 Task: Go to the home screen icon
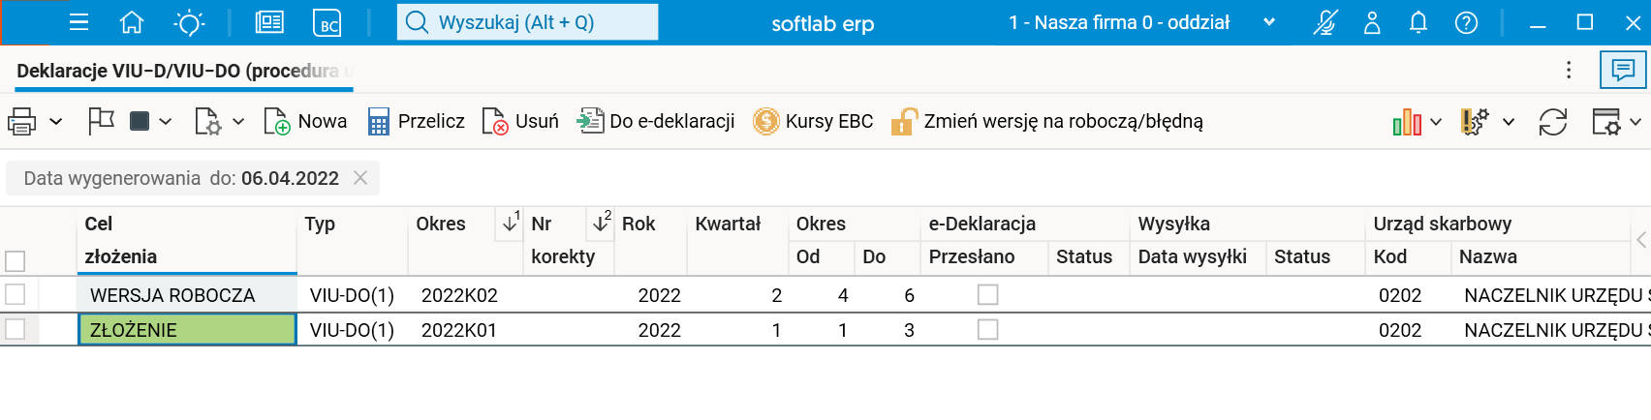132,22
